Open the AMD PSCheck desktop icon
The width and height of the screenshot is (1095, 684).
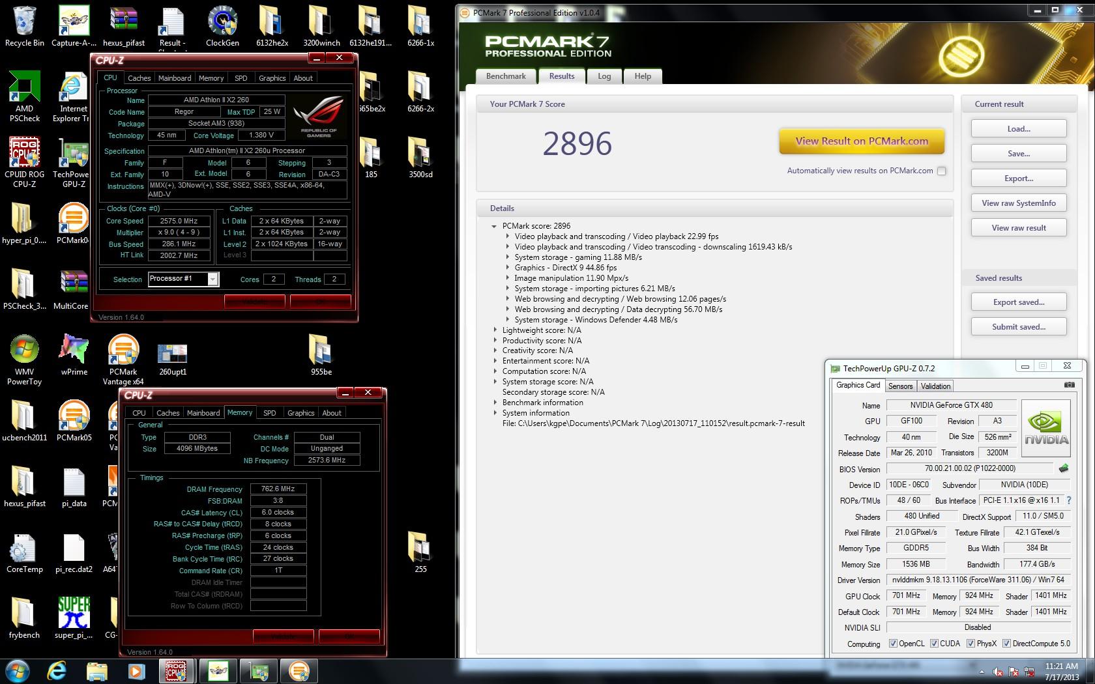pyautogui.click(x=25, y=96)
